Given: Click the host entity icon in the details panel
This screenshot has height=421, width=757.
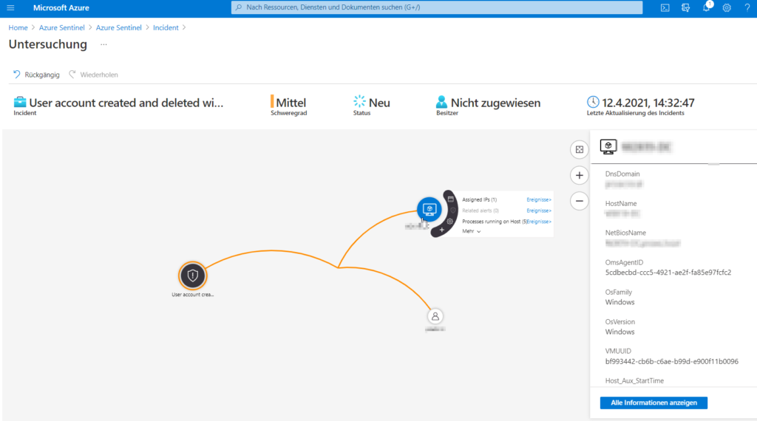Looking at the screenshot, I should pos(608,146).
